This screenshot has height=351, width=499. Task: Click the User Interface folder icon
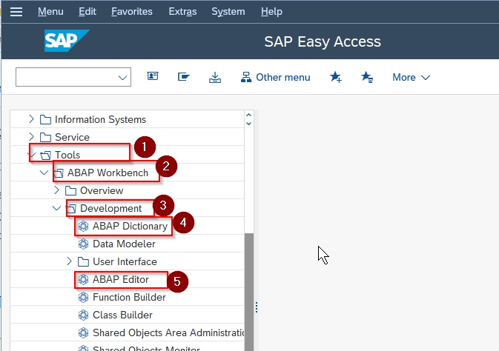[x=83, y=262]
